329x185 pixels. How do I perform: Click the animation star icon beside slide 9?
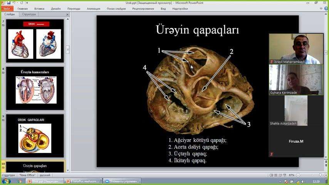pyautogui.click(x=3, y=120)
